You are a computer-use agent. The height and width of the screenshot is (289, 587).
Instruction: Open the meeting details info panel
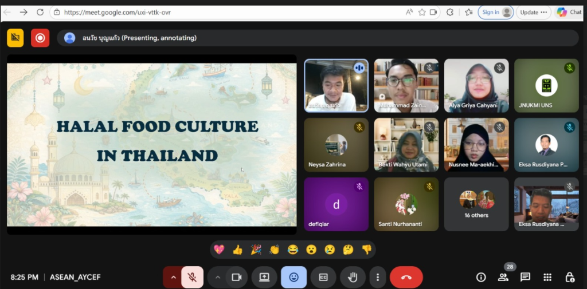(x=481, y=277)
